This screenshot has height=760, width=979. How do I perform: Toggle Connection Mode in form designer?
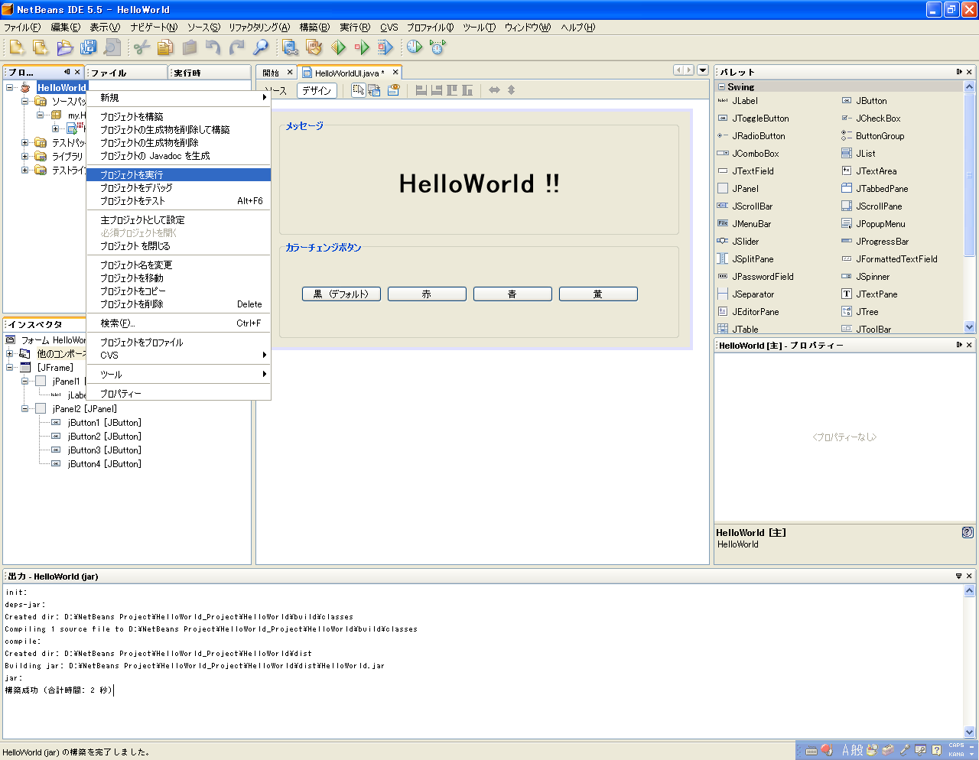[374, 90]
